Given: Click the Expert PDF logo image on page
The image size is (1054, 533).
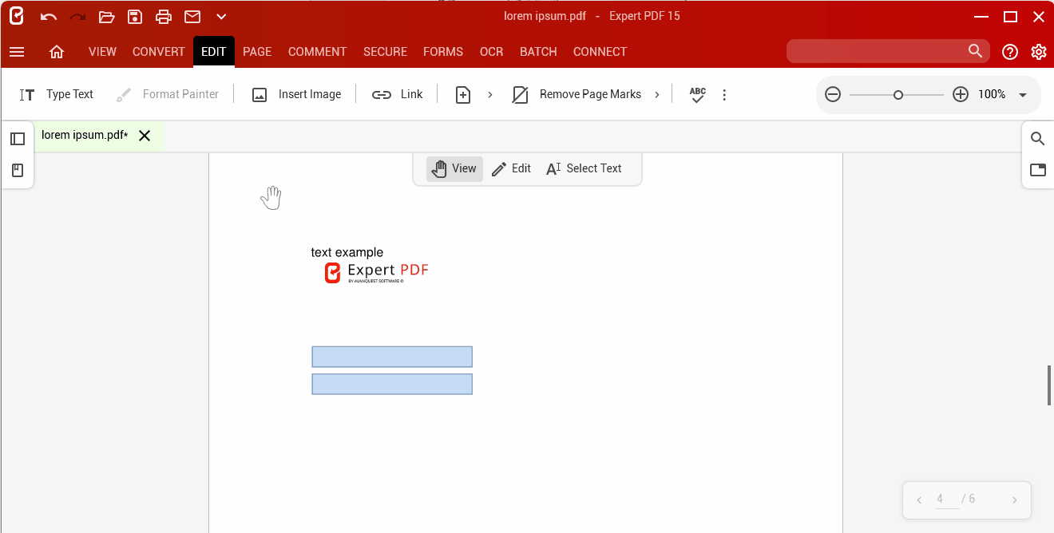Looking at the screenshot, I should coord(376,273).
